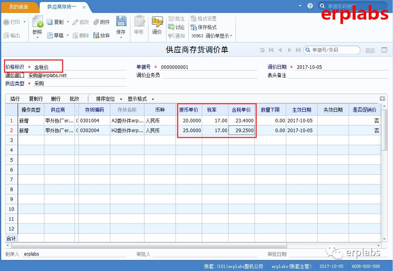Open the Help question mark icon

click(310, 6)
